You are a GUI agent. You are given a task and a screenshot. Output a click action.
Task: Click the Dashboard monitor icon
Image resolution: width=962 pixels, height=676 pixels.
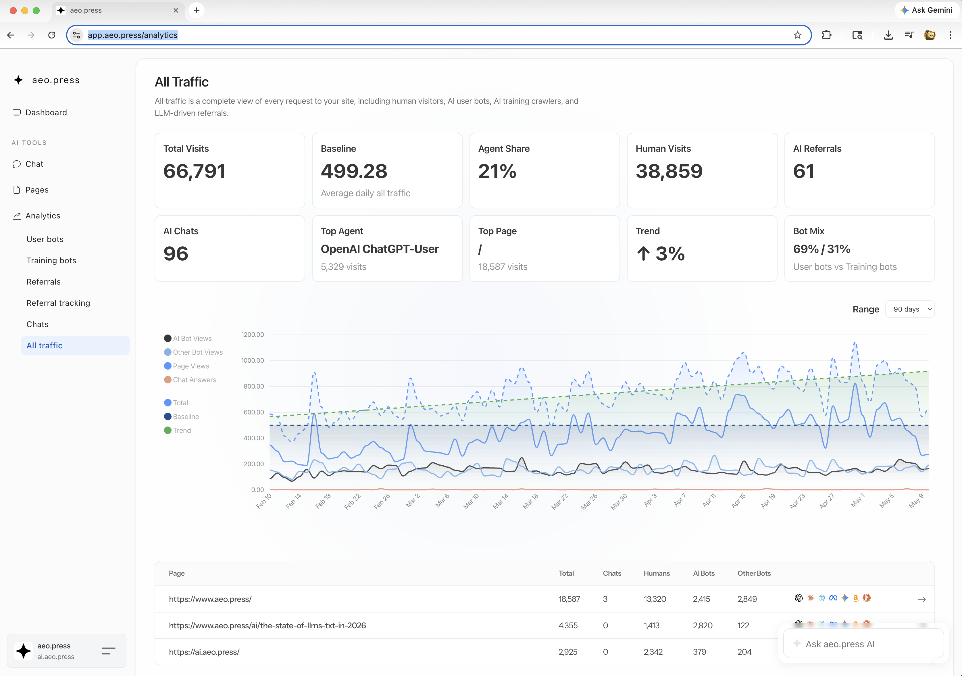17,112
